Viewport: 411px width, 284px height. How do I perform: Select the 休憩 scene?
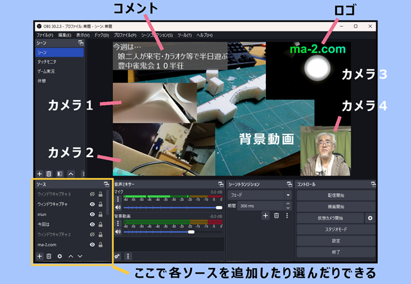click(x=60, y=81)
